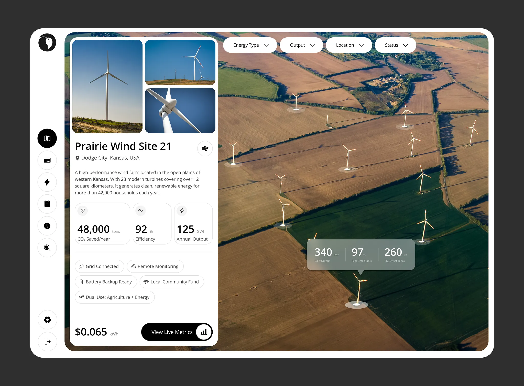Open the notepad reports sidebar icon
The image size is (524, 386).
47,204
